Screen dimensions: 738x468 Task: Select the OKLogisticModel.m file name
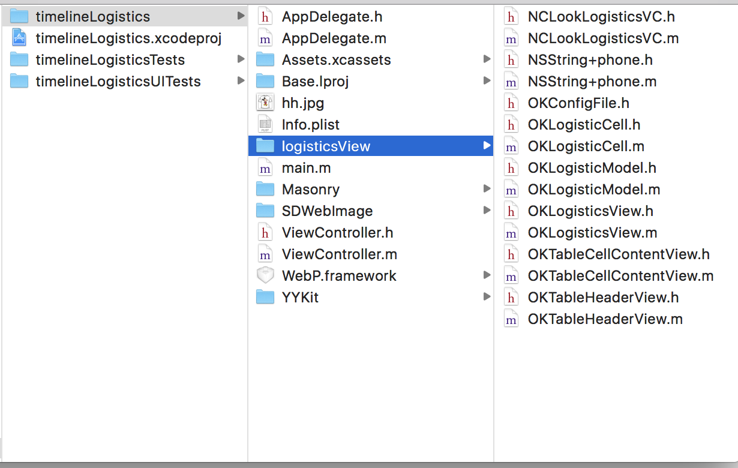pyautogui.click(x=594, y=190)
